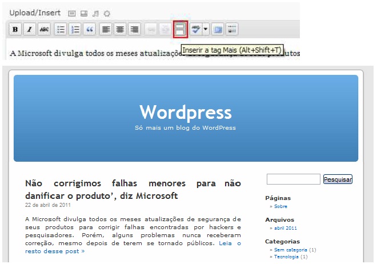Click the blog search input field

[294, 179]
